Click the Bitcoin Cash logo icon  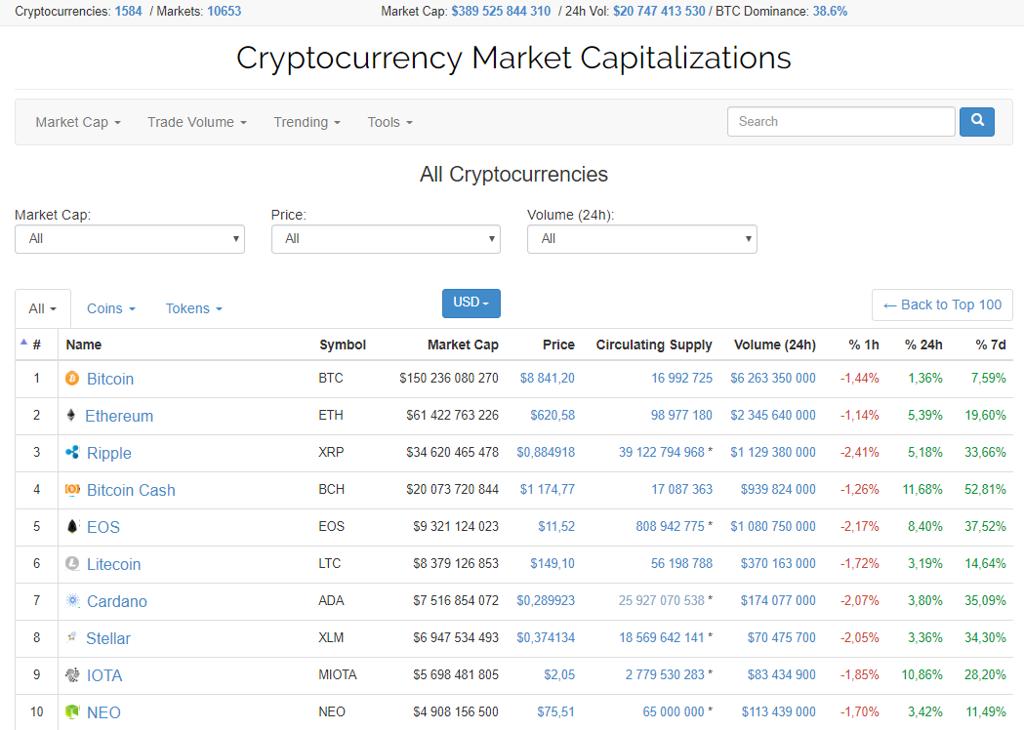[72, 489]
